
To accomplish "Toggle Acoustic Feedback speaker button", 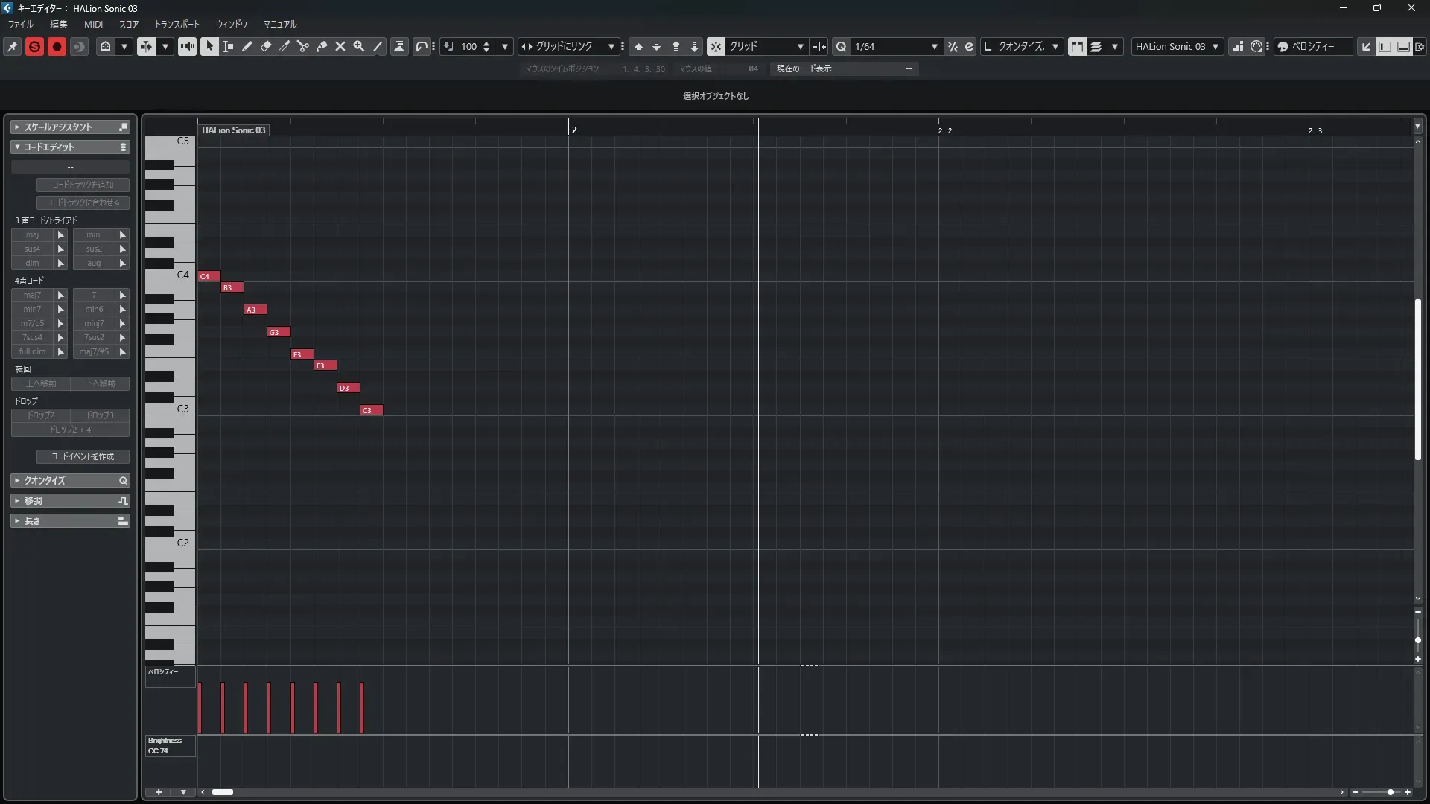I will click(x=187, y=46).
